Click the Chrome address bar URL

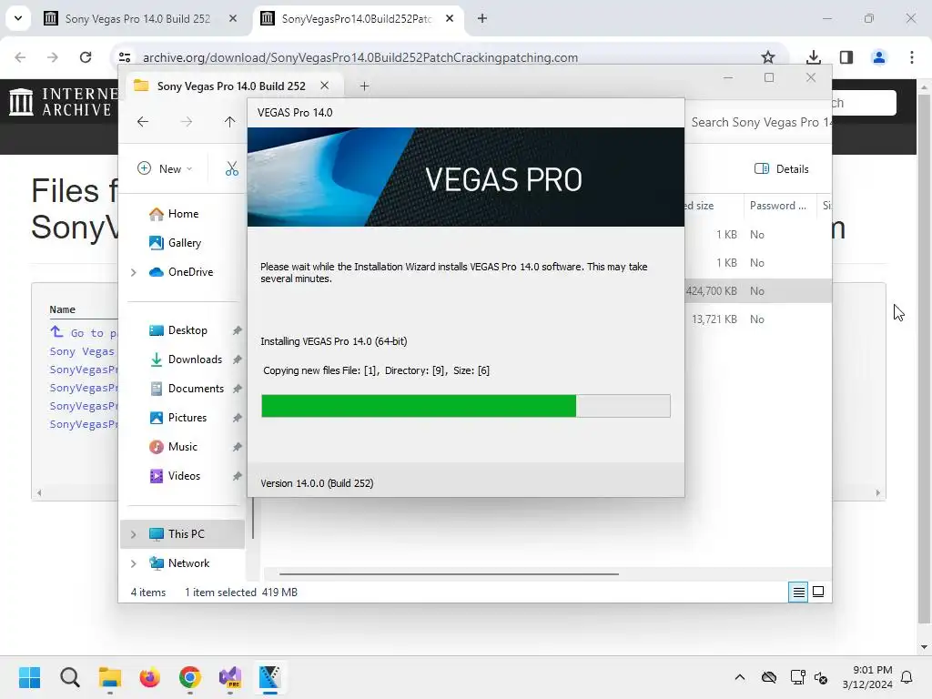[360, 57]
